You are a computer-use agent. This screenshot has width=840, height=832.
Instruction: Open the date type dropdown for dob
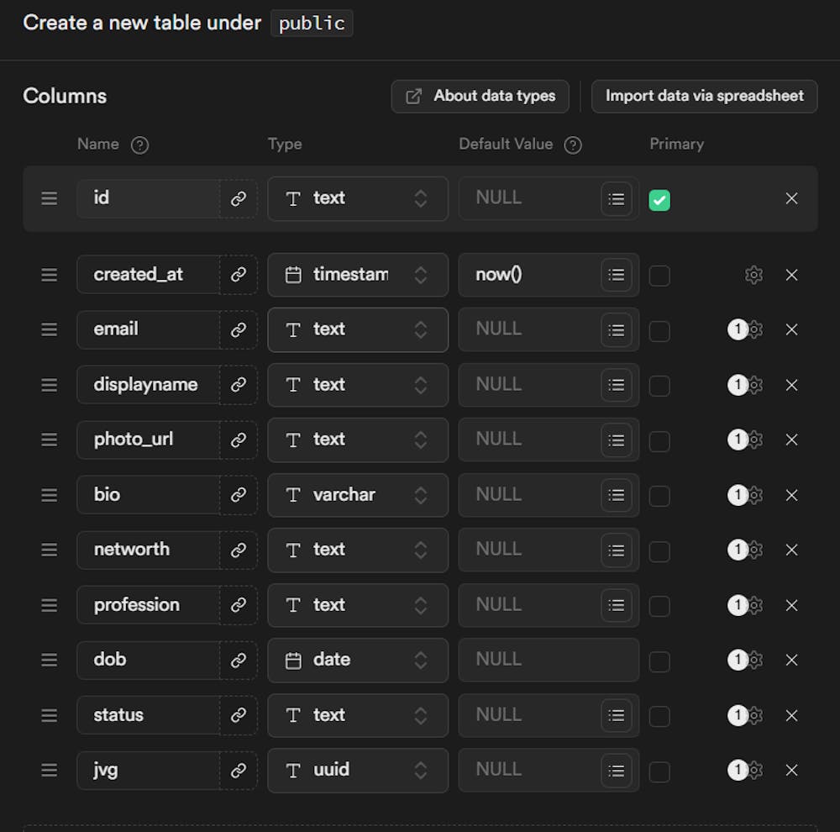[x=358, y=660]
